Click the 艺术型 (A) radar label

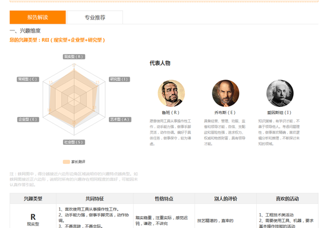[120, 119]
